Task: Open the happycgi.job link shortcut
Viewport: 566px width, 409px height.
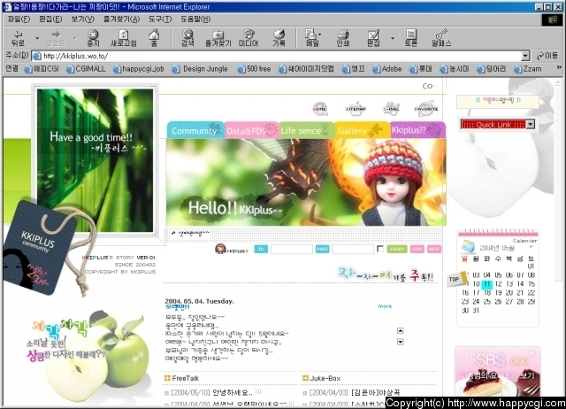Action: [138, 69]
